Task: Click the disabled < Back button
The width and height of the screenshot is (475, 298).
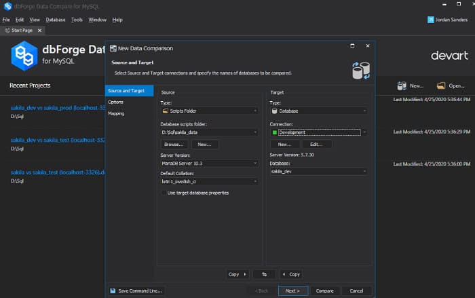Action: click(x=261, y=291)
